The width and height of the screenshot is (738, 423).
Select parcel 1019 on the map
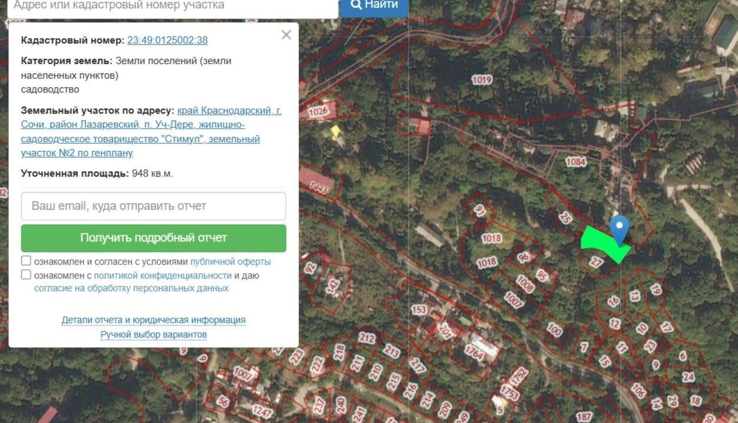pos(482,80)
